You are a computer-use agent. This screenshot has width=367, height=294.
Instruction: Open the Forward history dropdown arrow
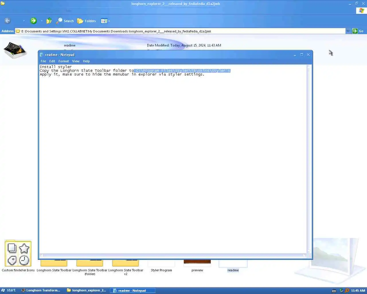(x=42, y=21)
